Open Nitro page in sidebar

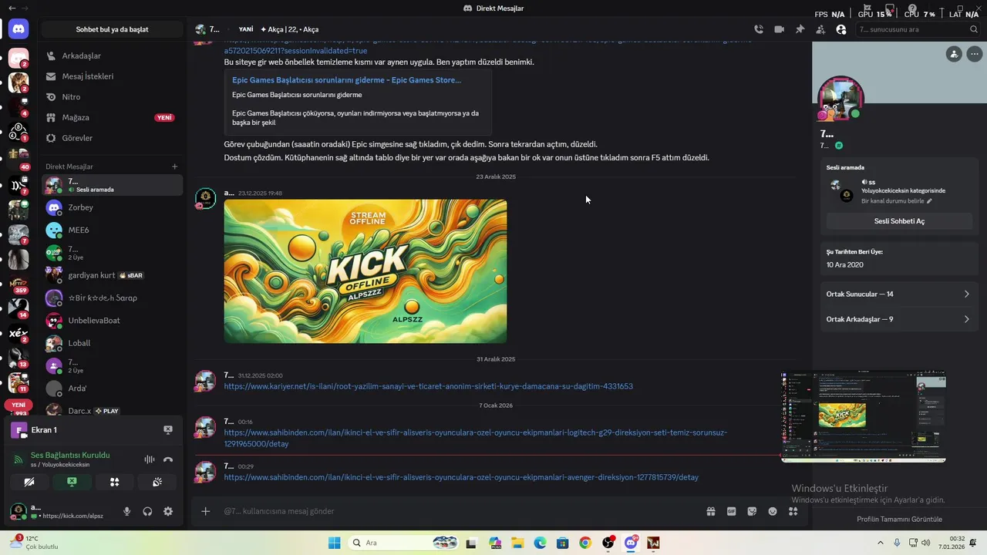(x=112, y=97)
